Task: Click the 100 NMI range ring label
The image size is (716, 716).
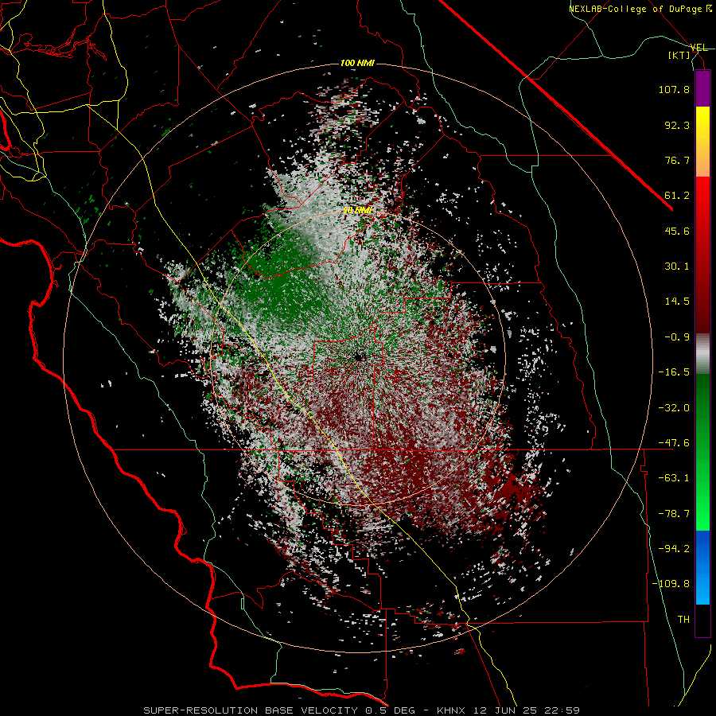Action: (357, 63)
